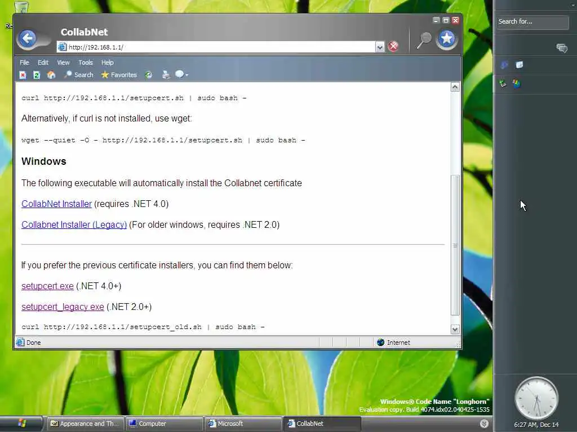Click the chat bubbles icon in sidebar
577x432 pixels.
click(x=562, y=48)
